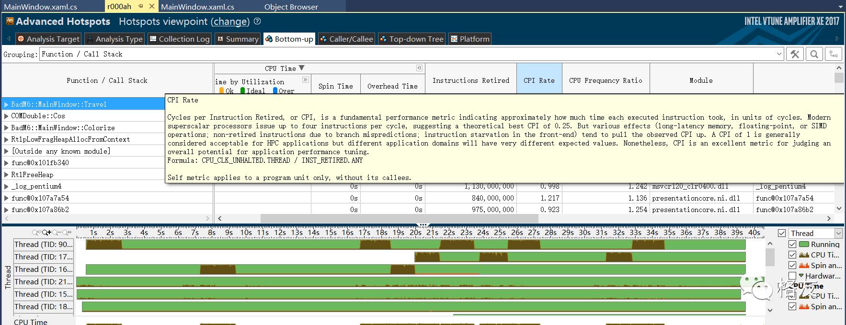This screenshot has width=846, height=325.
Task: Click the tab overflow arrow at top right
Action: pyautogui.click(x=840, y=6)
